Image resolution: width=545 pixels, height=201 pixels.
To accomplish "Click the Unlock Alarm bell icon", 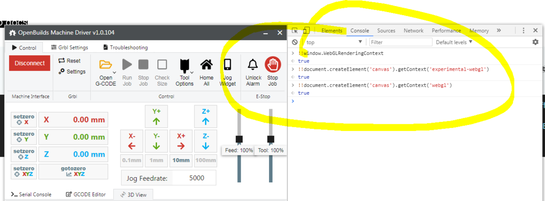I will pos(253,64).
